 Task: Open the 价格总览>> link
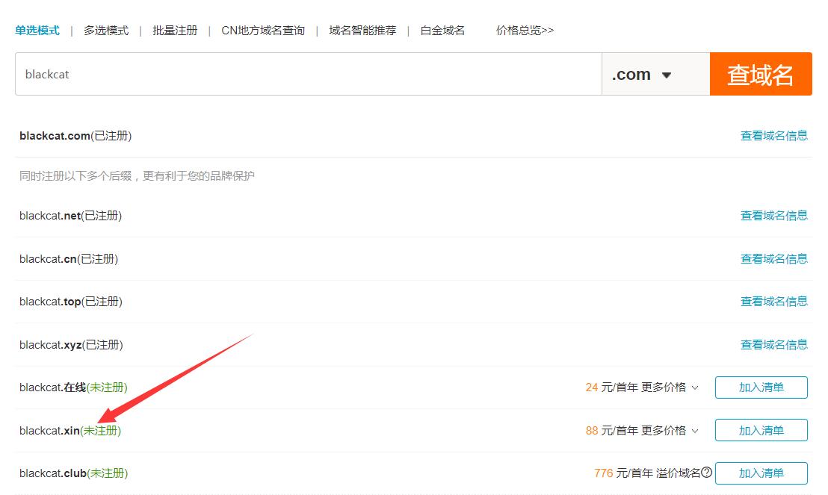pos(525,31)
